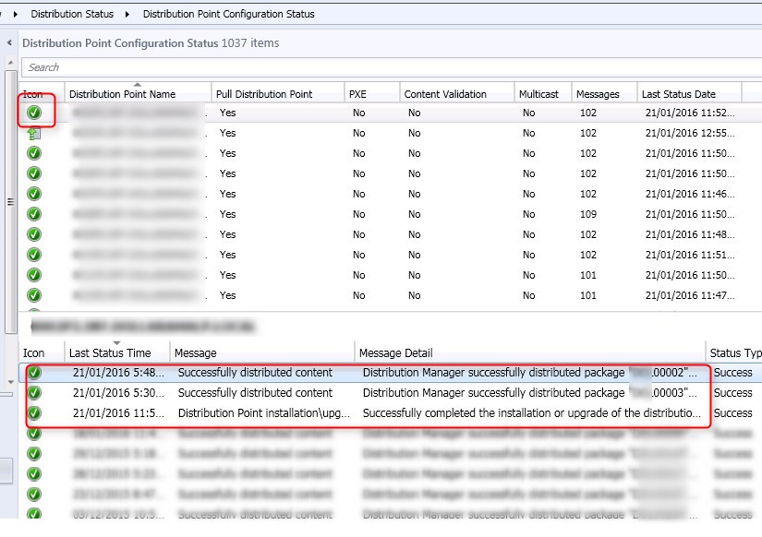Sort by the Content Validation column
762x537 pixels.
(457, 94)
